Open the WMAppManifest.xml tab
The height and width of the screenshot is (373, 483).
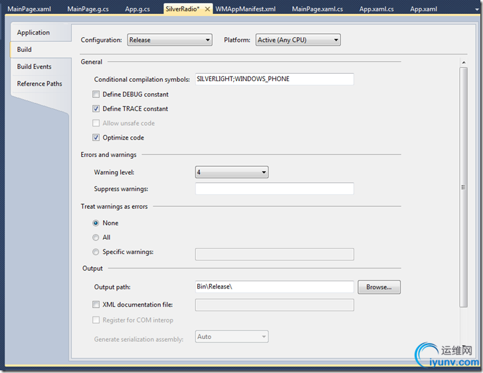pos(246,9)
